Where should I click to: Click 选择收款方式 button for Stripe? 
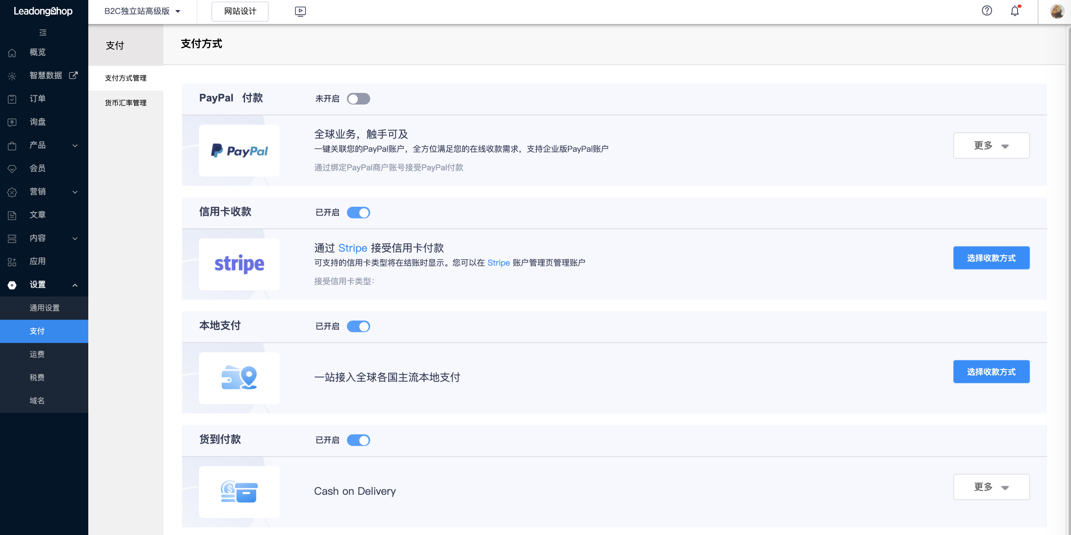991,258
